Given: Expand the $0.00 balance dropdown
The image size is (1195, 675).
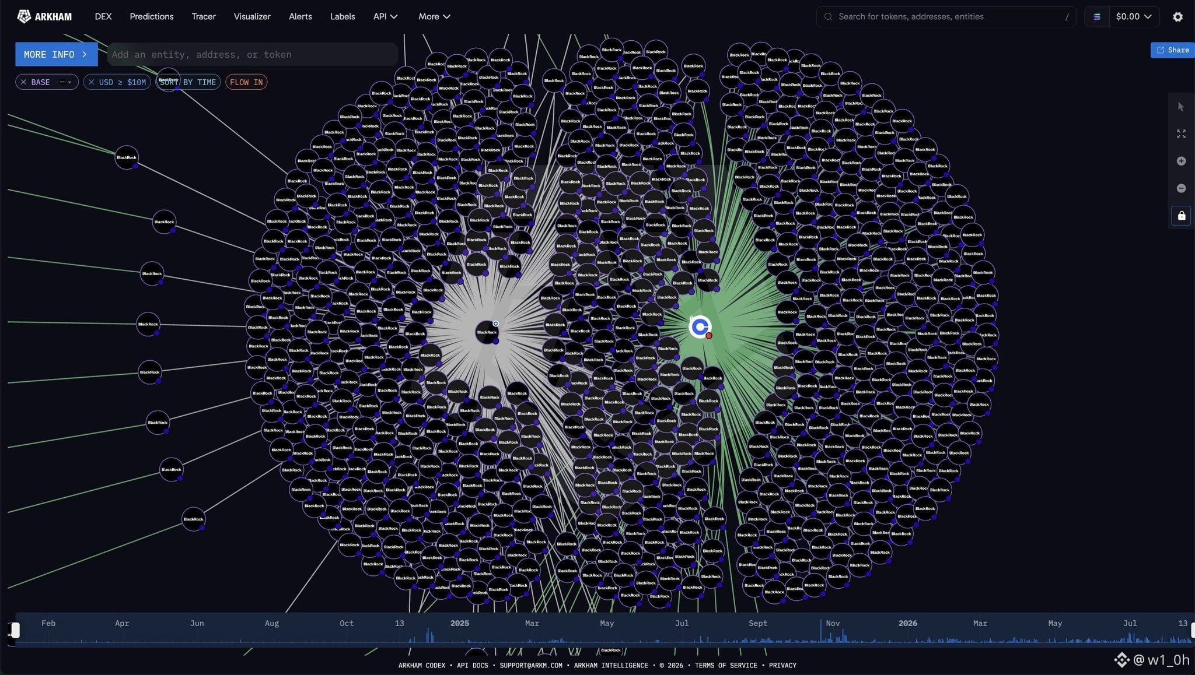Looking at the screenshot, I should pos(1133,16).
